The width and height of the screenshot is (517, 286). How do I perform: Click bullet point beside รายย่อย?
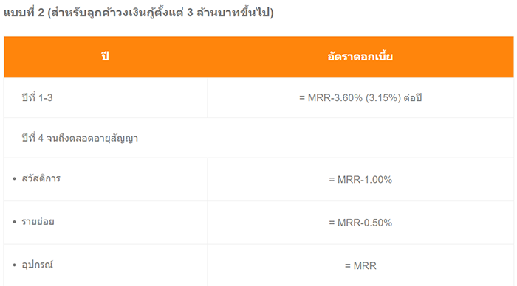point(14,222)
